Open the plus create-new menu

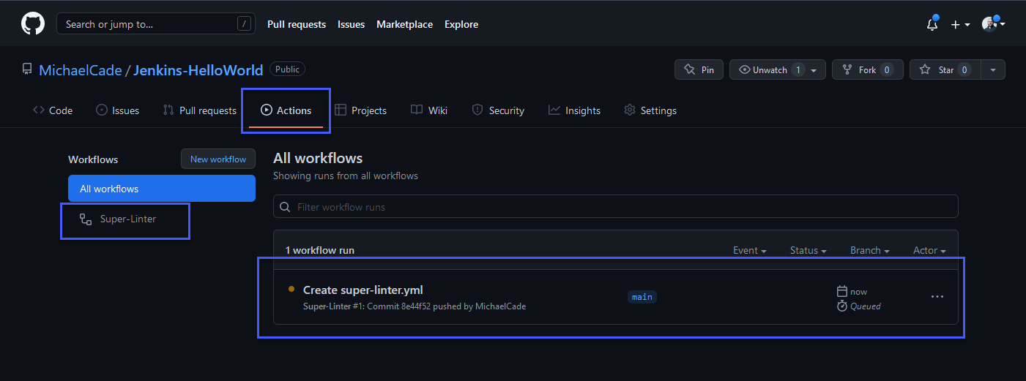(959, 24)
